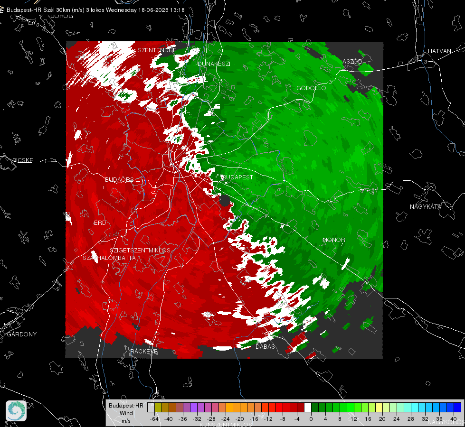The image size is (465, 427).
Task: Click the BICSKE label on the map
Action: tap(22, 160)
